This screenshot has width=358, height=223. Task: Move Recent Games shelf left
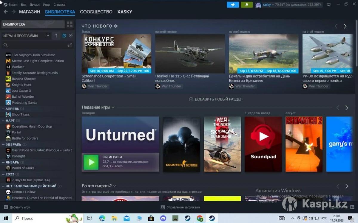coord(338,107)
